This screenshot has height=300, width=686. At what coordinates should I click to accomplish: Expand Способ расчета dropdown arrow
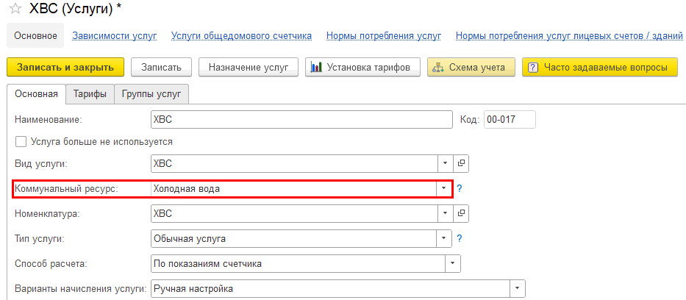(x=454, y=263)
